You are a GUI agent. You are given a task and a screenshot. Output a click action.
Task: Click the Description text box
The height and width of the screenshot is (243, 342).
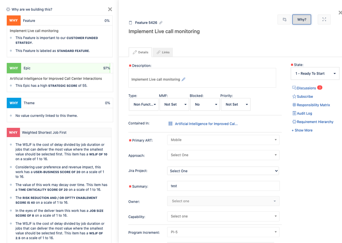(x=202, y=78)
